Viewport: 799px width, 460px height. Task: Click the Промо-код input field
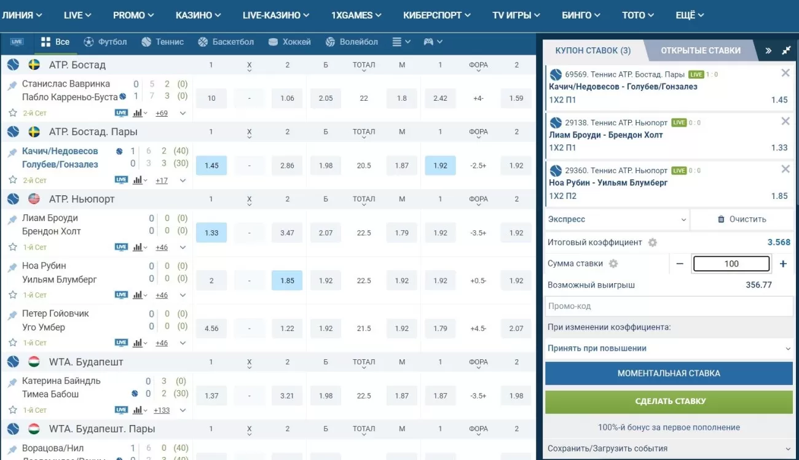pos(669,306)
